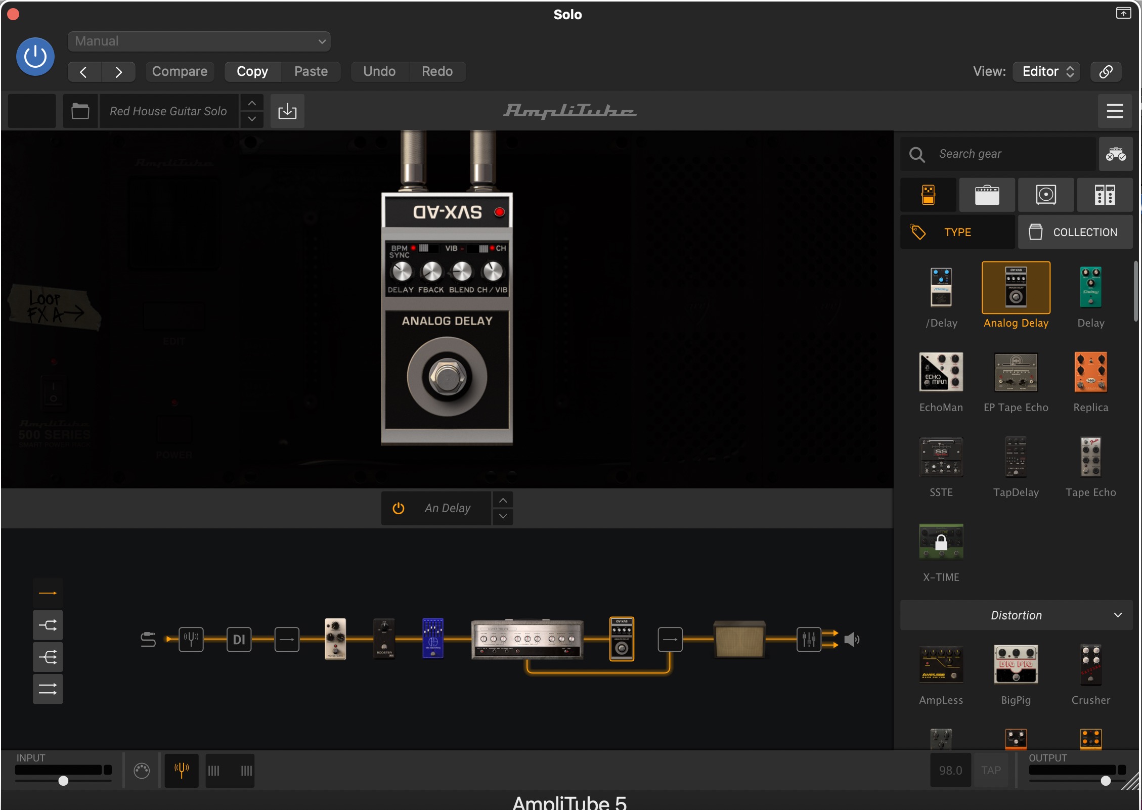Open the Custom Shop cart icon

(1116, 154)
